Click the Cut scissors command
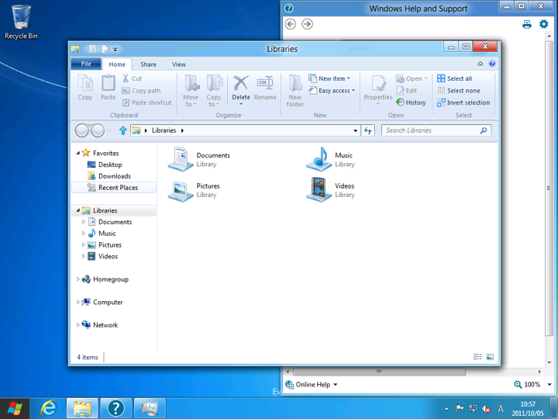Viewport: 558px width, 419px height. tap(132, 78)
